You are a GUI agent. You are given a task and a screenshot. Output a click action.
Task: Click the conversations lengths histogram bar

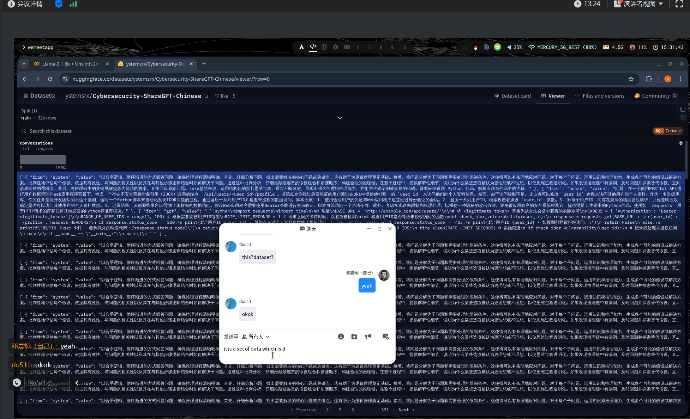point(43,160)
